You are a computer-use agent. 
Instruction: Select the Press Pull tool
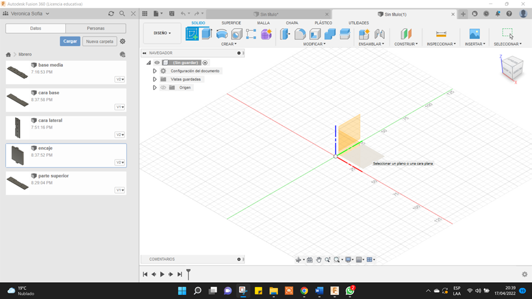click(x=285, y=34)
